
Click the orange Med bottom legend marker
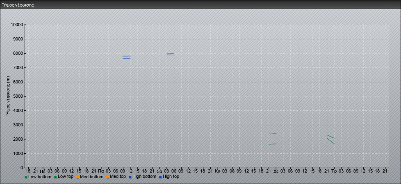[77, 177]
